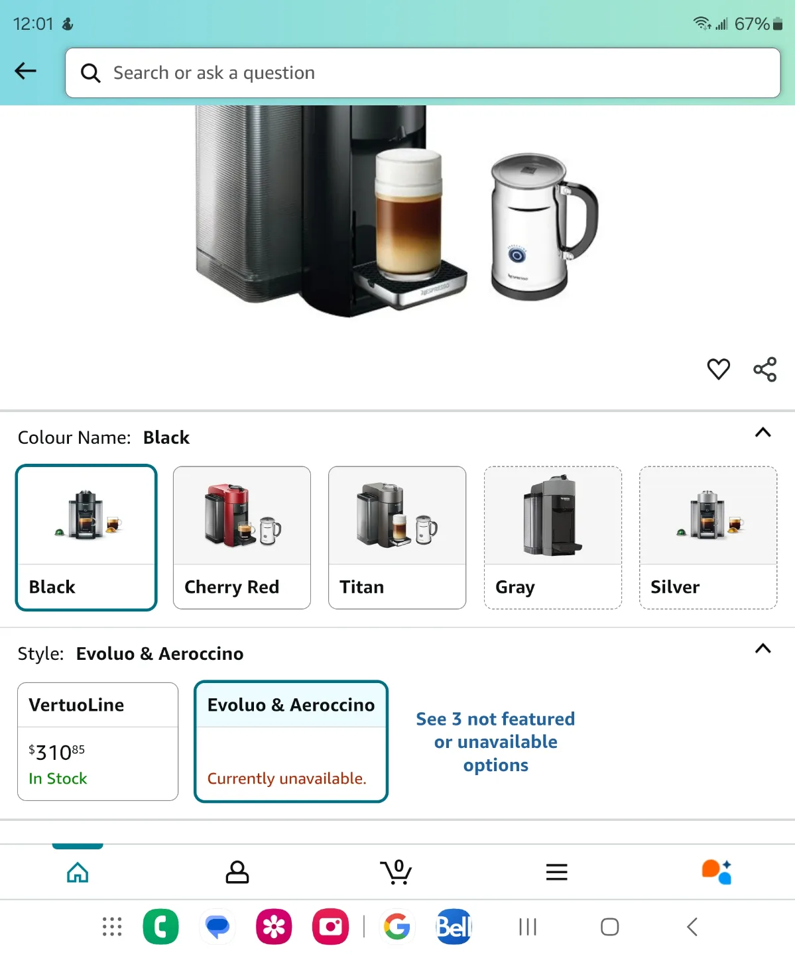Open the hamburger menu tab
795x954 pixels.
557,872
